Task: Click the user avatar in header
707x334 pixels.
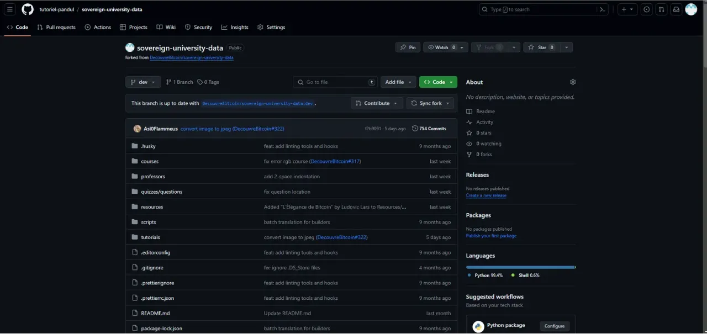Action: [x=691, y=9]
